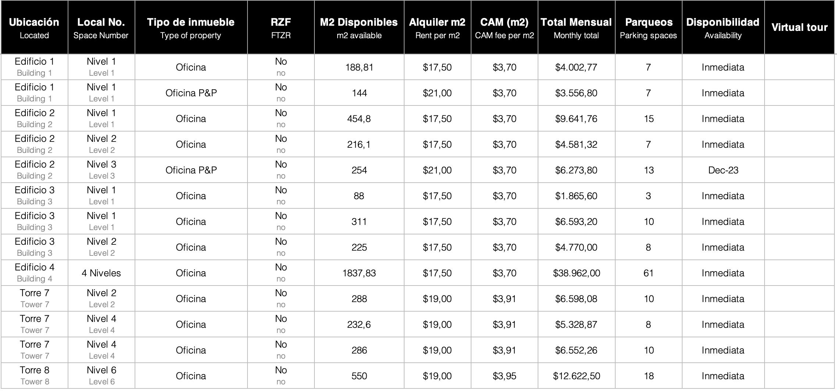Click the M2 Disponibles header
This screenshot has width=837, height=391.
pyautogui.click(x=359, y=28)
